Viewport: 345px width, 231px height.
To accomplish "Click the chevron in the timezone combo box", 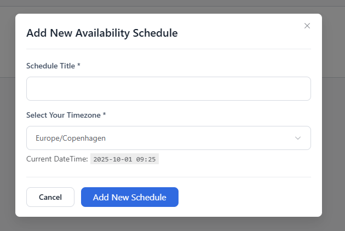I will pos(298,138).
